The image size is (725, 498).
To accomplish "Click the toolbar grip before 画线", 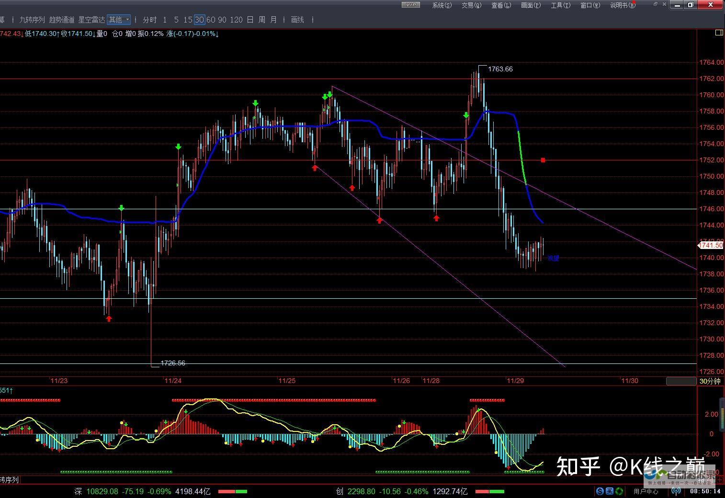I will click(284, 20).
